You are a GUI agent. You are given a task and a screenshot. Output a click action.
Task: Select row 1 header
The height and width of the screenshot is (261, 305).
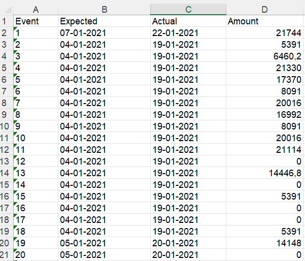4,21
